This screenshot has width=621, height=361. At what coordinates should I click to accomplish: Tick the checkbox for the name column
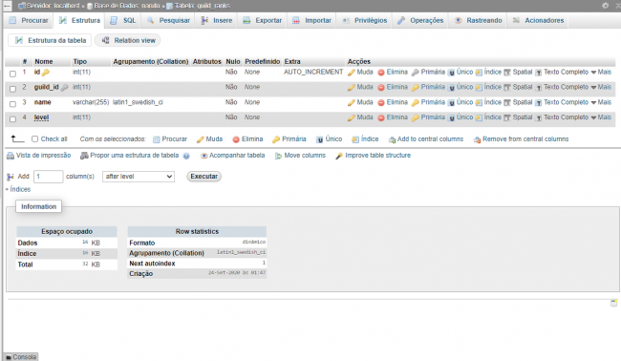(x=12, y=104)
